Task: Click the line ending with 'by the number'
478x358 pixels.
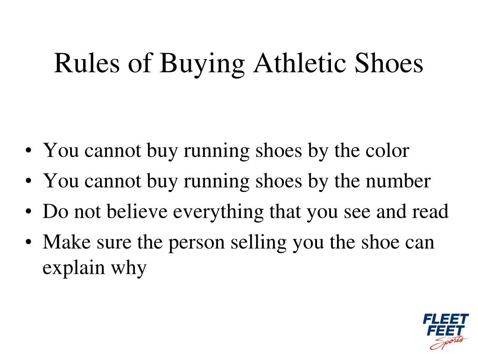Action: tap(237, 181)
